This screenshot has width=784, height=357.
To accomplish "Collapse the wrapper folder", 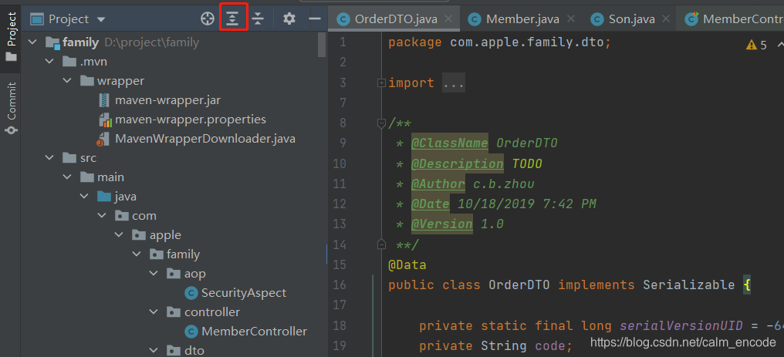I will pyautogui.click(x=67, y=80).
